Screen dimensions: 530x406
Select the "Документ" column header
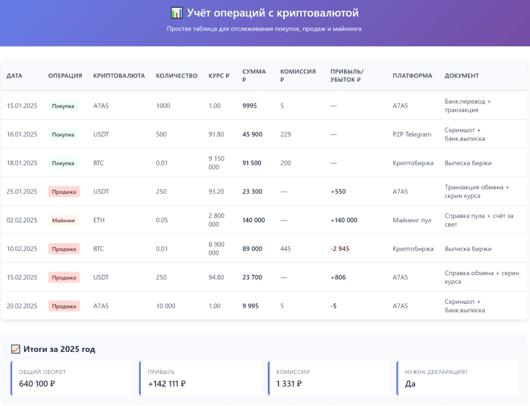point(462,76)
